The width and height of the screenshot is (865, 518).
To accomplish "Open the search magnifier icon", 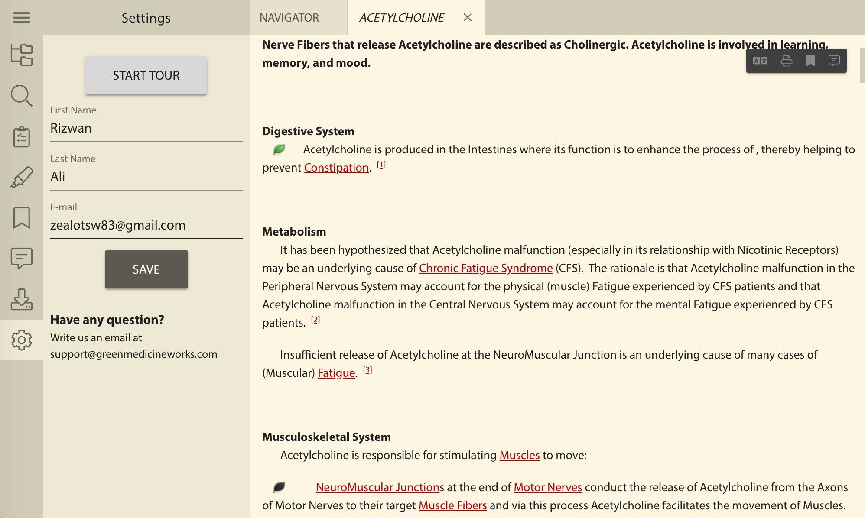I will click(21, 96).
